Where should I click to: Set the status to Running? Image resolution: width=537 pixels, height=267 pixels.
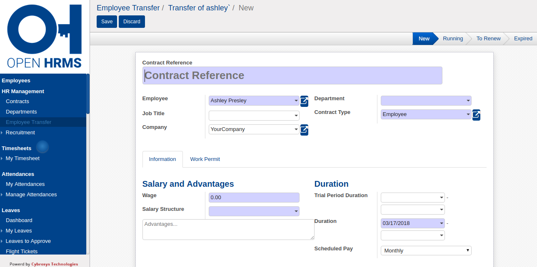coord(452,39)
